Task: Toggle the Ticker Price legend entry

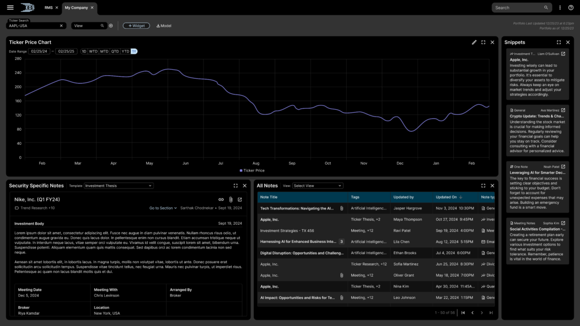Action: pyautogui.click(x=252, y=171)
